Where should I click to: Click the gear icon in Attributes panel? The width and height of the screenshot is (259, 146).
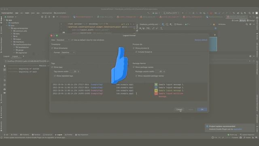pos(250,24)
